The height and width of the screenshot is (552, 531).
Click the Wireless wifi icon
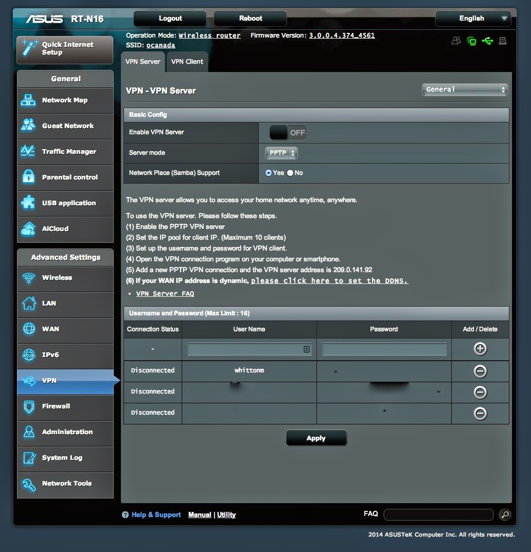[28, 278]
